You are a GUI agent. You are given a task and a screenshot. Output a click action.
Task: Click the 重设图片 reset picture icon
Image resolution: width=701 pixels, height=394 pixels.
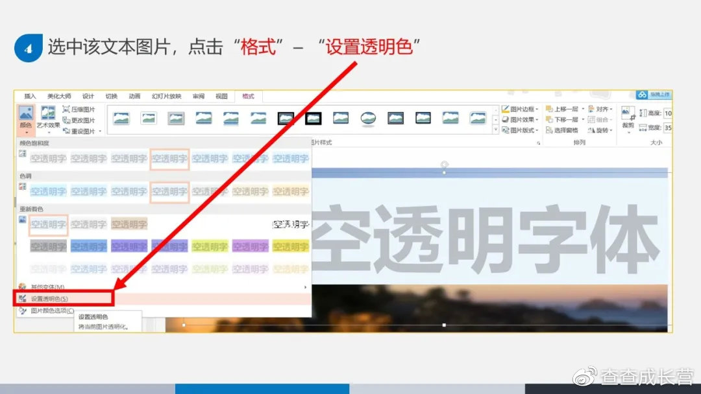pyautogui.click(x=66, y=131)
